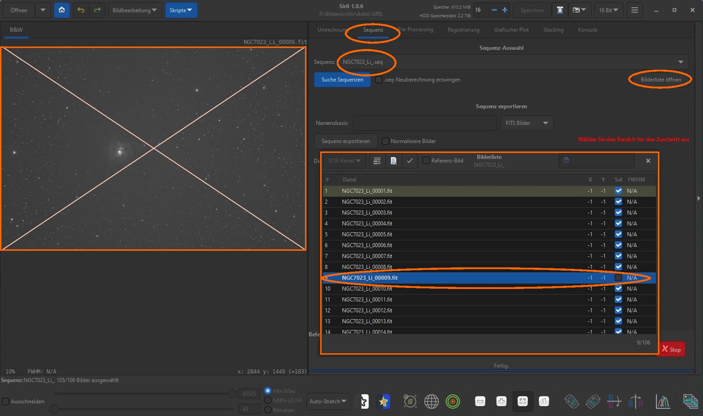This screenshot has height=416, width=703.
Task: Expand the FITS Bilder format dropdown
Action: [x=526, y=123]
